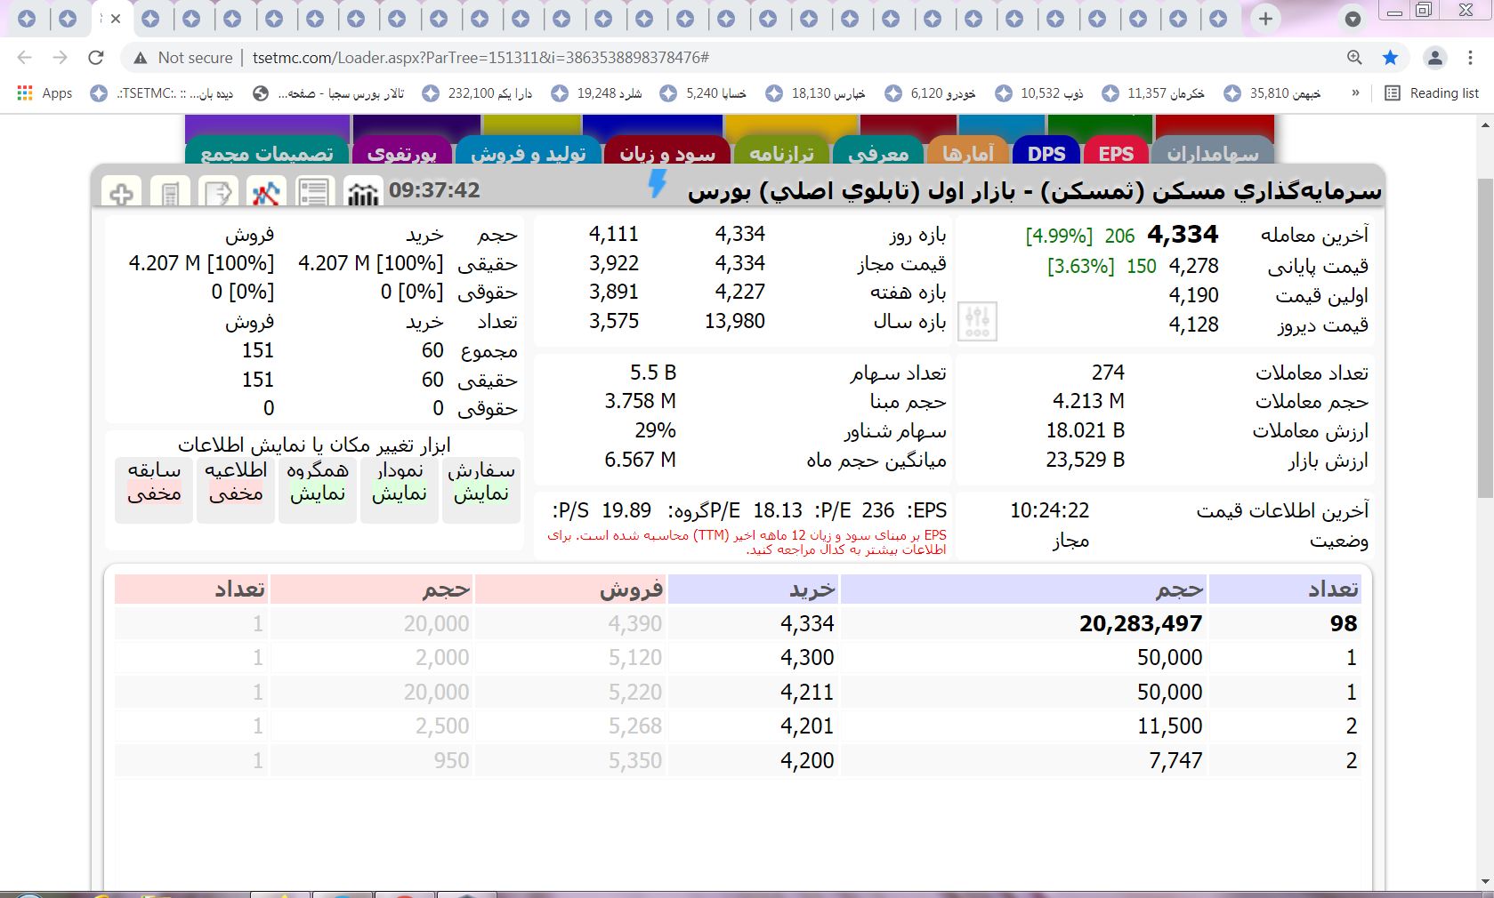The width and height of the screenshot is (1494, 898).
Task: Click the P/E value 18.13
Action: pyautogui.click(x=778, y=510)
